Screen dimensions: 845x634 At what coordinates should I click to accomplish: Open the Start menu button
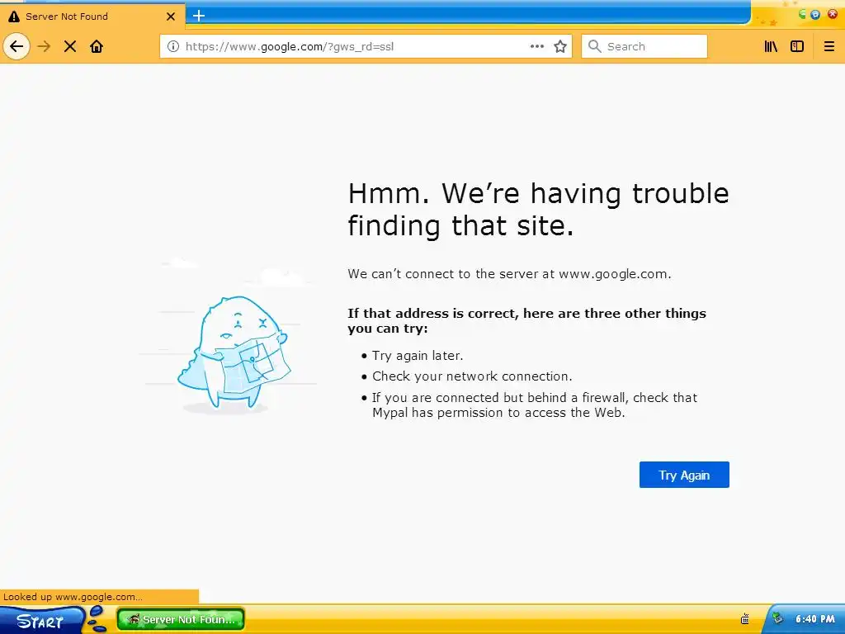click(x=41, y=620)
